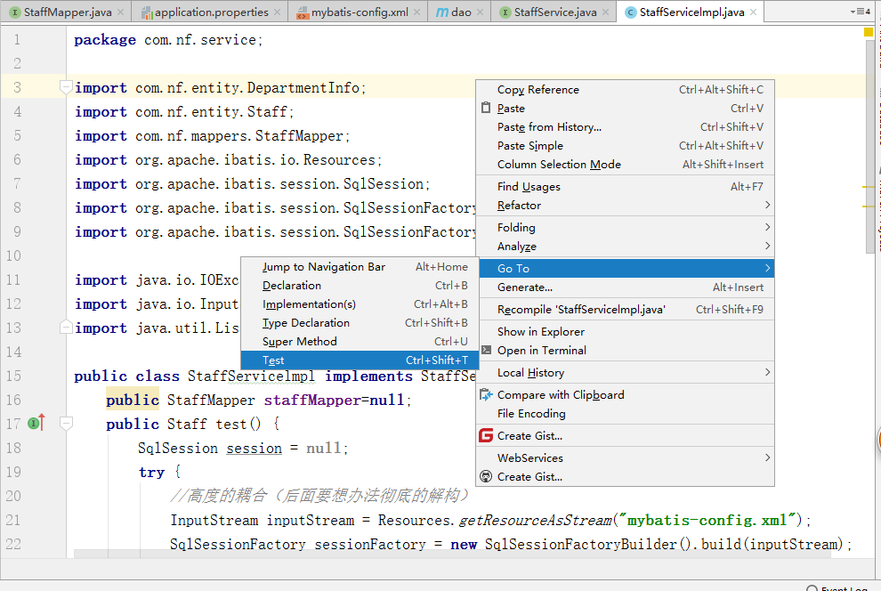Expand the WebServices submenu arrow

pos(767,457)
